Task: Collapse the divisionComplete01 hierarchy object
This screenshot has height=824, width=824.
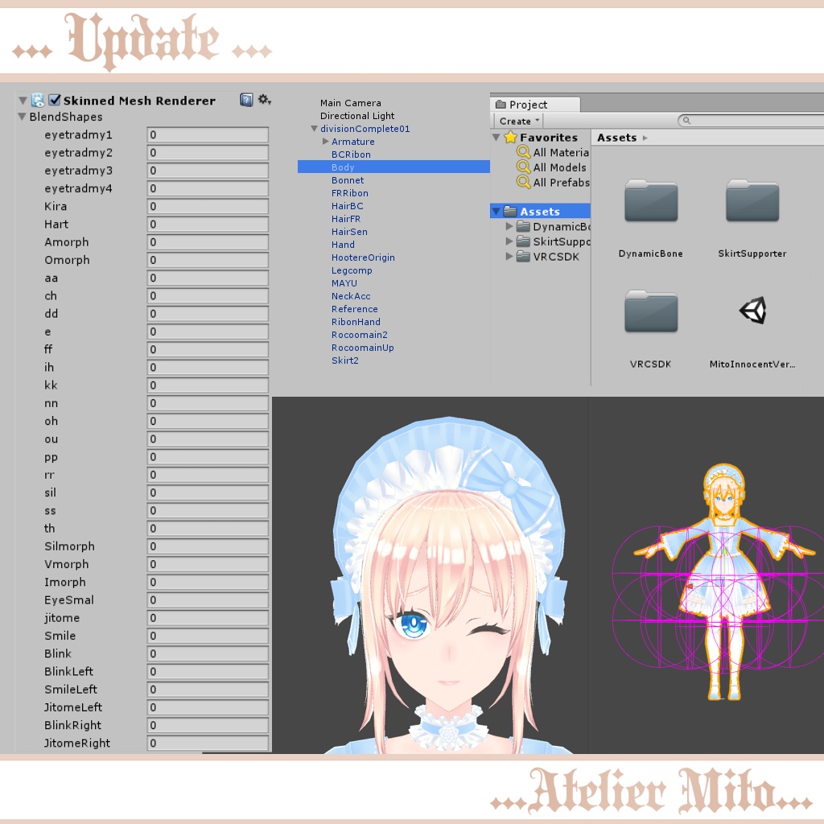Action: tap(314, 128)
